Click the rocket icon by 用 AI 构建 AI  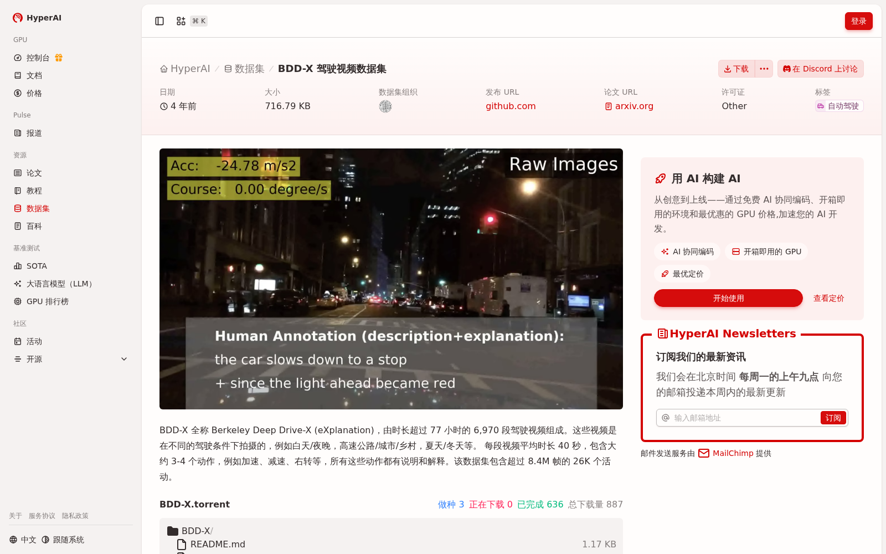[660, 178]
